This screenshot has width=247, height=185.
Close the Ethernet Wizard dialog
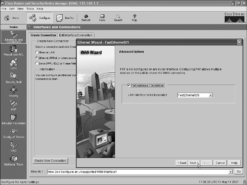(x=239, y=42)
